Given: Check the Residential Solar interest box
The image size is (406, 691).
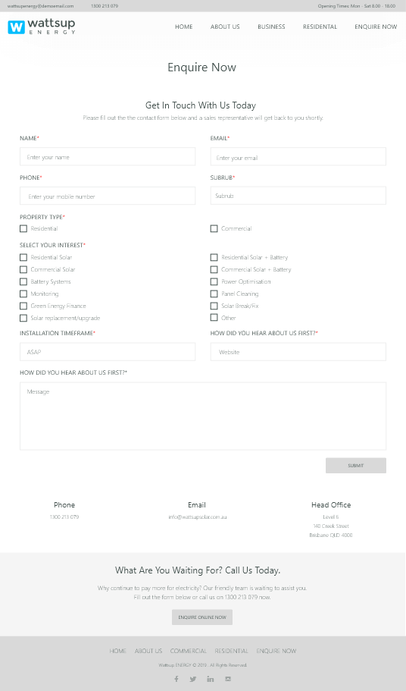Looking at the screenshot, I should click(x=23, y=257).
